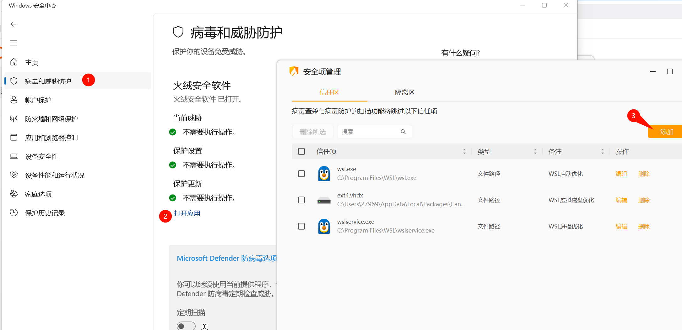Delete the wslservice.exe trust entry

coord(644,226)
